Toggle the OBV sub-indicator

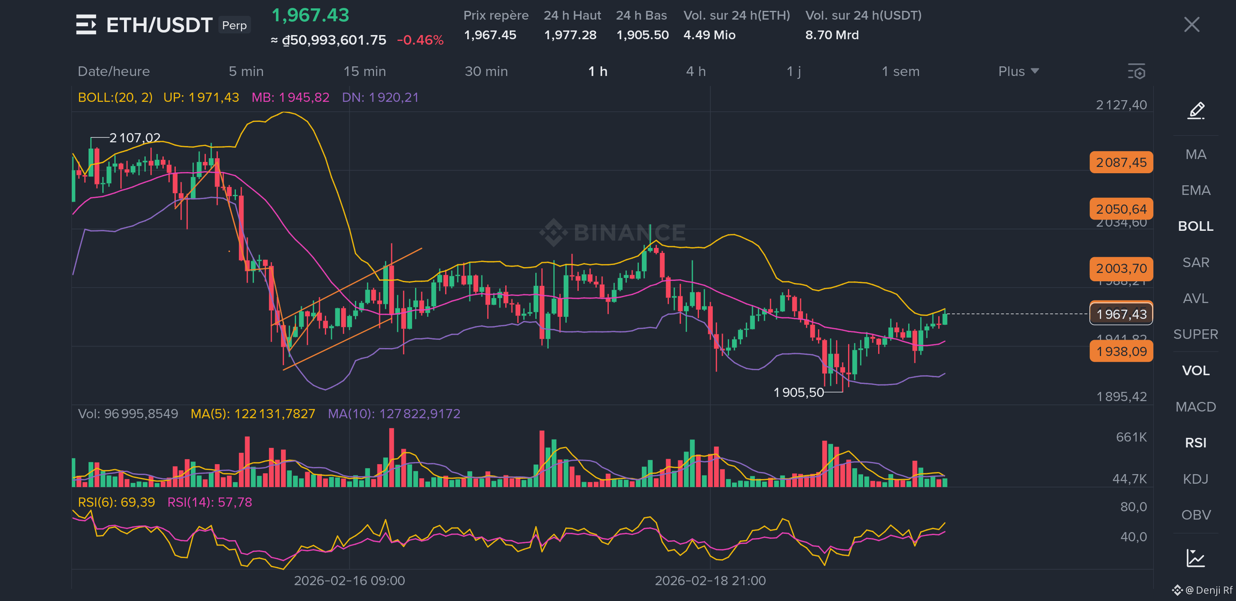(x=1195, y=515)
